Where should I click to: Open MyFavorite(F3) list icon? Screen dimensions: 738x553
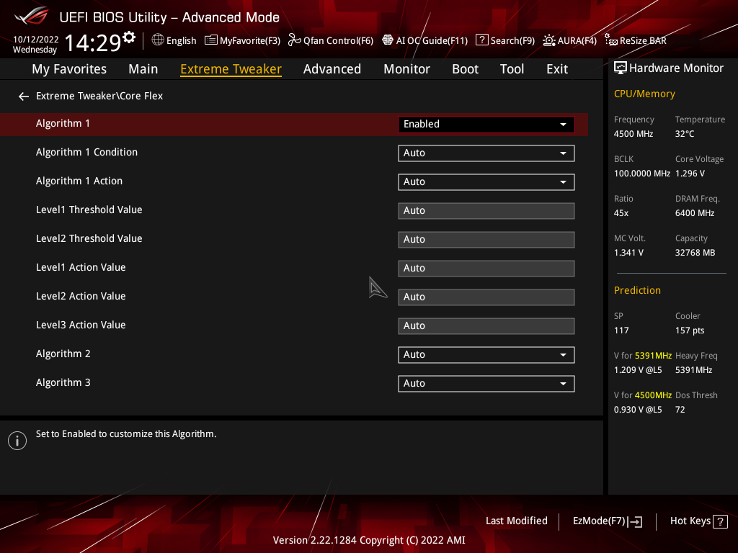click(x=211, y=40)
